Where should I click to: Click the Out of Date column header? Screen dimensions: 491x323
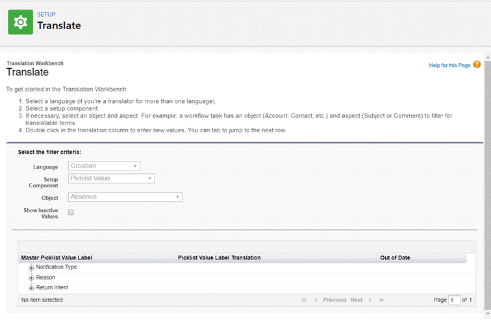(395, 257)
